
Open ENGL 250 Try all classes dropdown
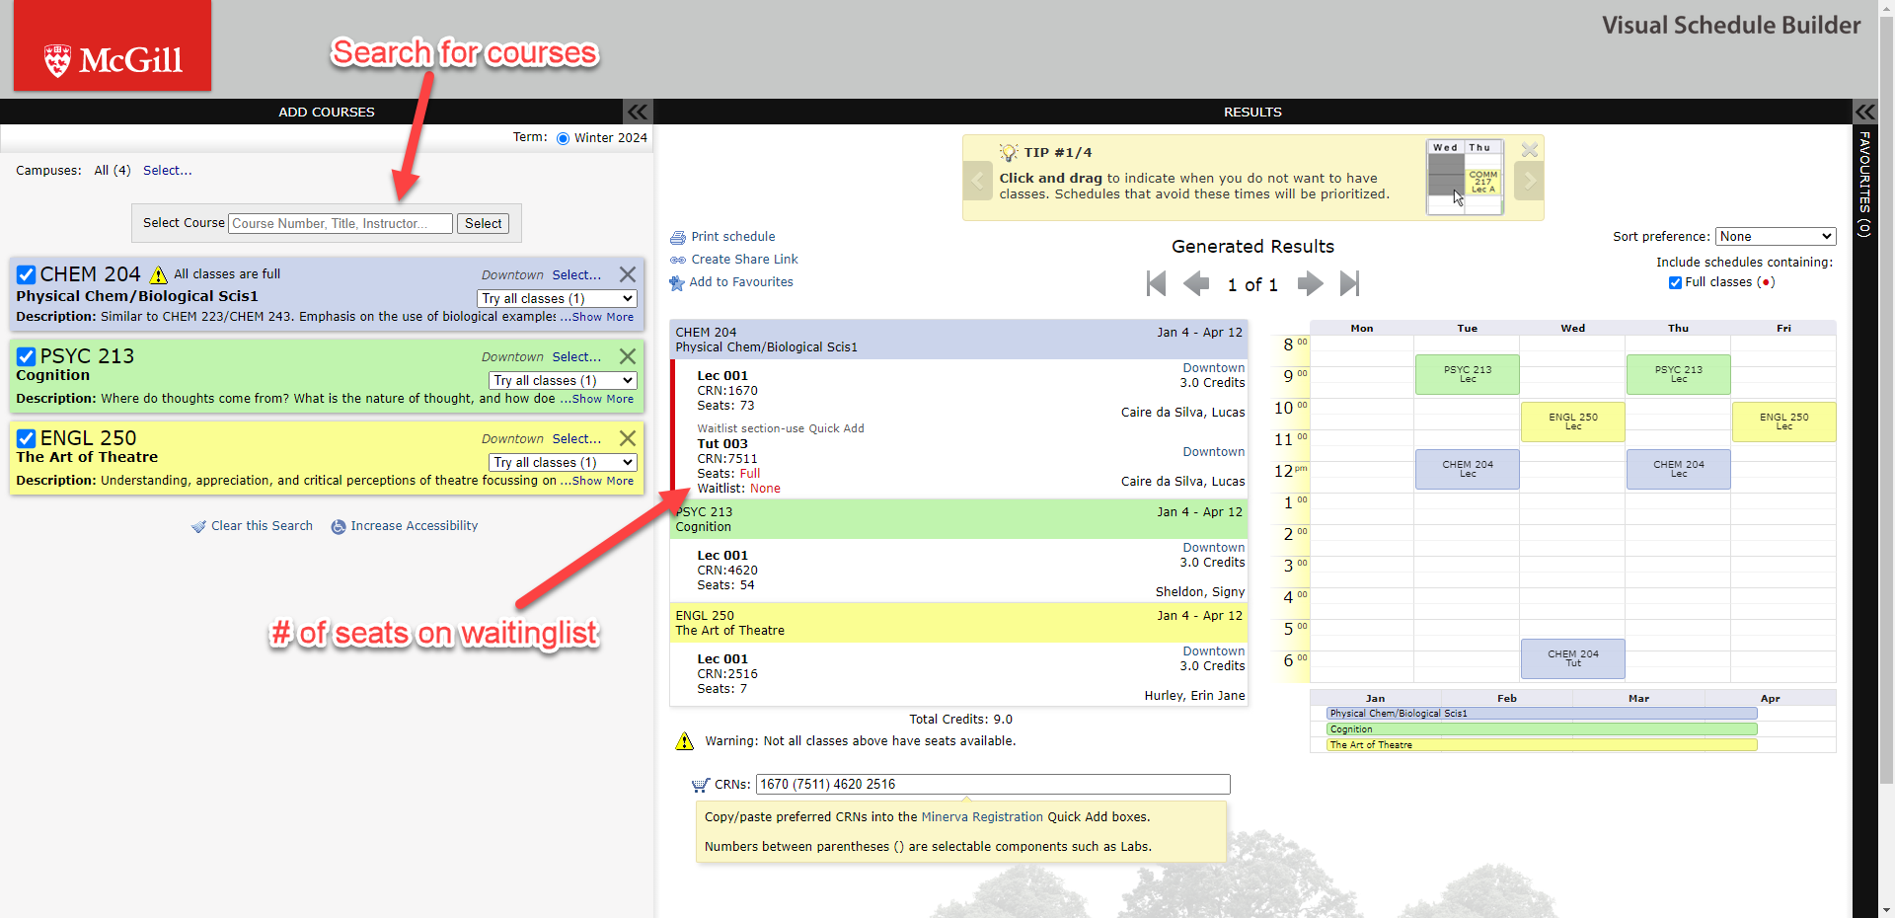click(x=563, y=462)
